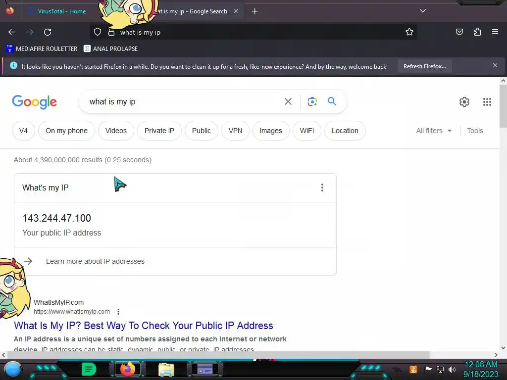Select the VPN filter chip

pyautogui.click(x=235, y=131)
